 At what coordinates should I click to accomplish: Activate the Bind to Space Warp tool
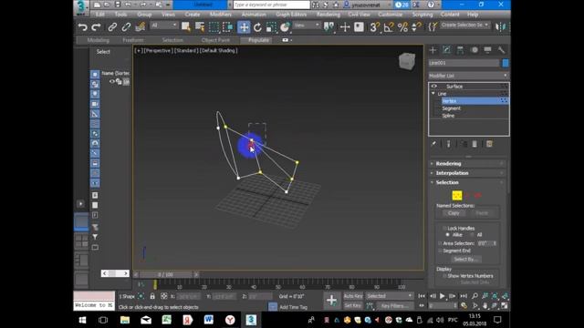coord(140,27)
